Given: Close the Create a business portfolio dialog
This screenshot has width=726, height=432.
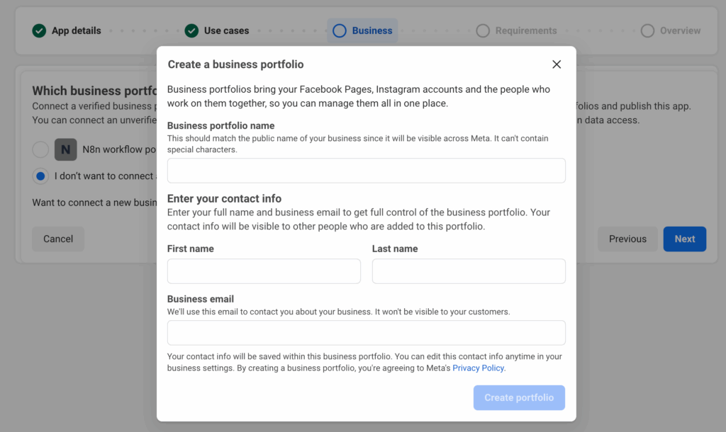Looking at the screenshot, I should pos(557,64).
